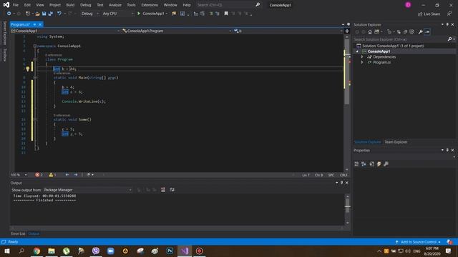This screenshot has height=257, width=458.
Task: Click the yellow warning count indicator
Action: (52, 175)
